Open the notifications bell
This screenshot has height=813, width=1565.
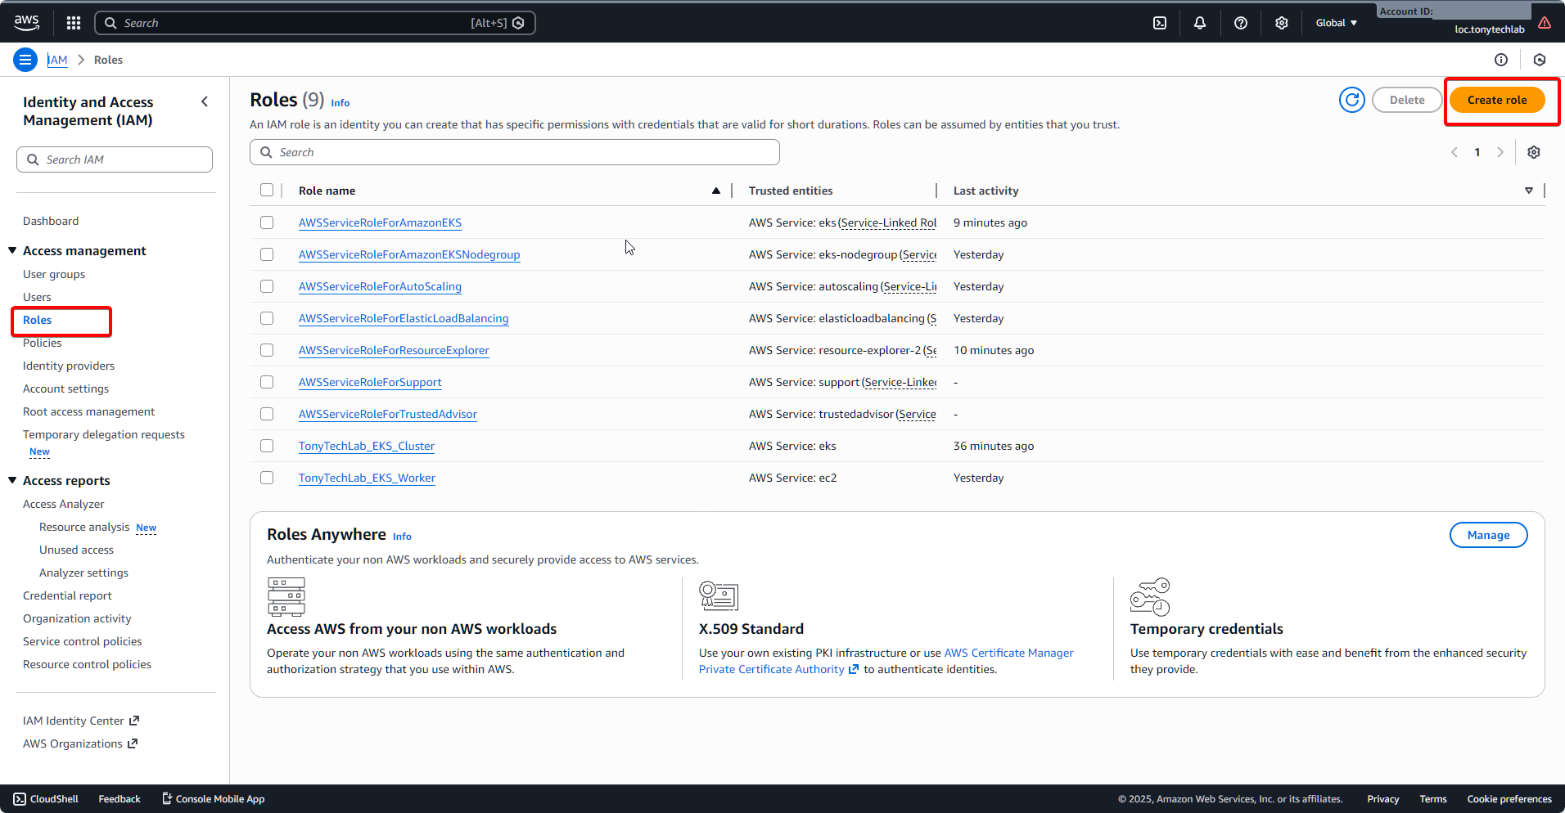click(1200, 23)
